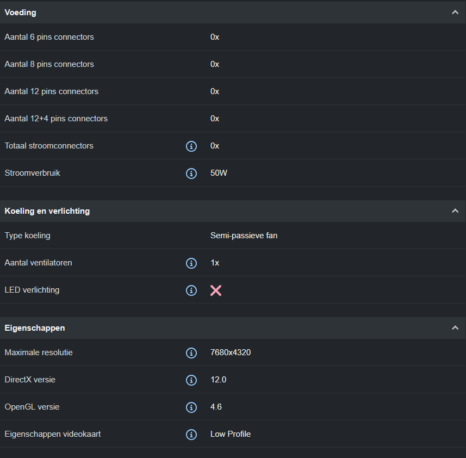
Task: Click info icon next to Totaal stroomconnectors
Action: click(191, 146)
